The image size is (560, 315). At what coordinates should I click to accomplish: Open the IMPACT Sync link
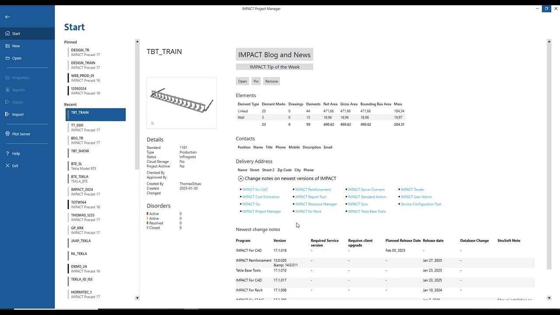pos(358,204)
